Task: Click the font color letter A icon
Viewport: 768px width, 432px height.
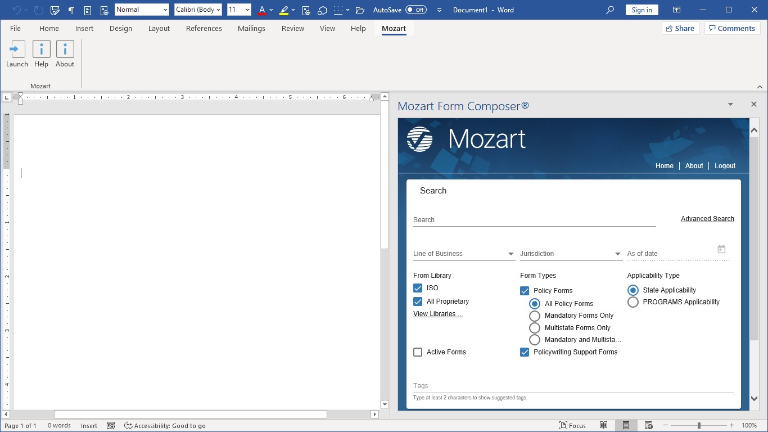Action: click(262, 10)
